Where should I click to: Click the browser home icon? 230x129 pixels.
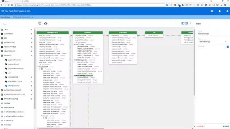pyautogui.click(x=12, y=5)
